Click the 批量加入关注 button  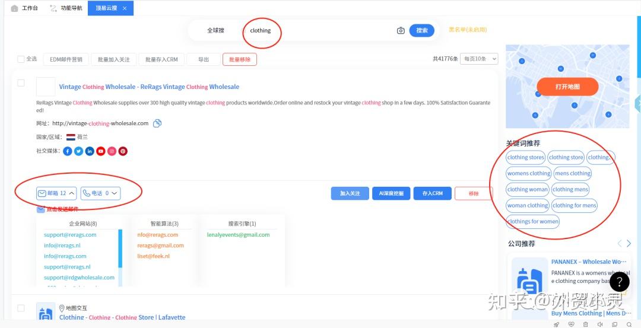[x=113, y=59]
